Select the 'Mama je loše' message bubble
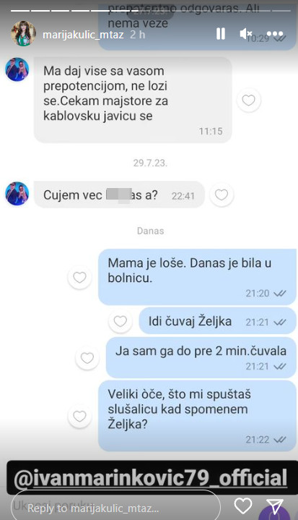Image resolution: width=298 pixels, height=520 pixels. coord(197,277)
